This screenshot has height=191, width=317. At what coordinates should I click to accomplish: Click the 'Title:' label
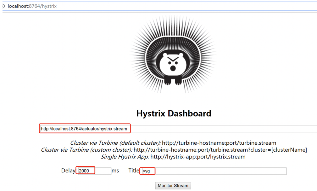coord(134,171)
